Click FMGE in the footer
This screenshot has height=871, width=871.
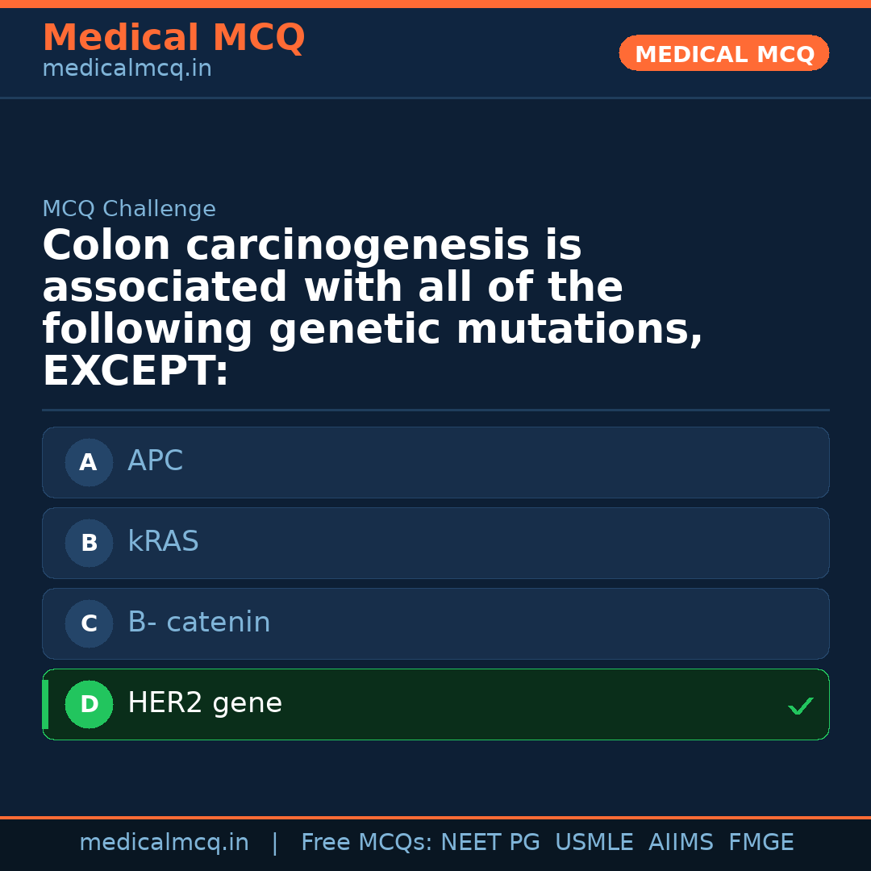click(761, 843)
